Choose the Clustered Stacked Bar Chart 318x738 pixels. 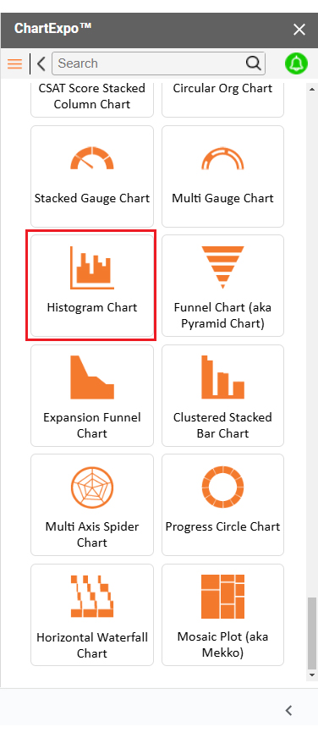click(223, 395)
